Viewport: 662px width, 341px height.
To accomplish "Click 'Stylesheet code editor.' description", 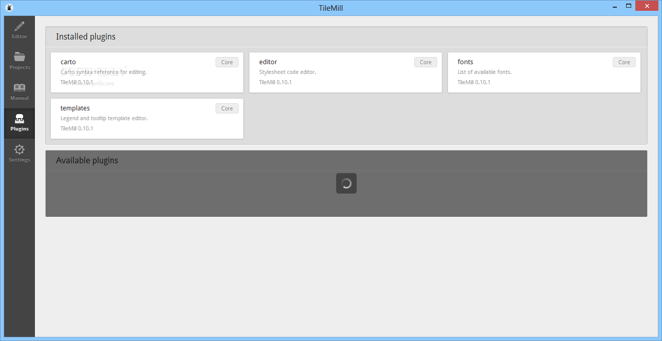I will 287,72.
